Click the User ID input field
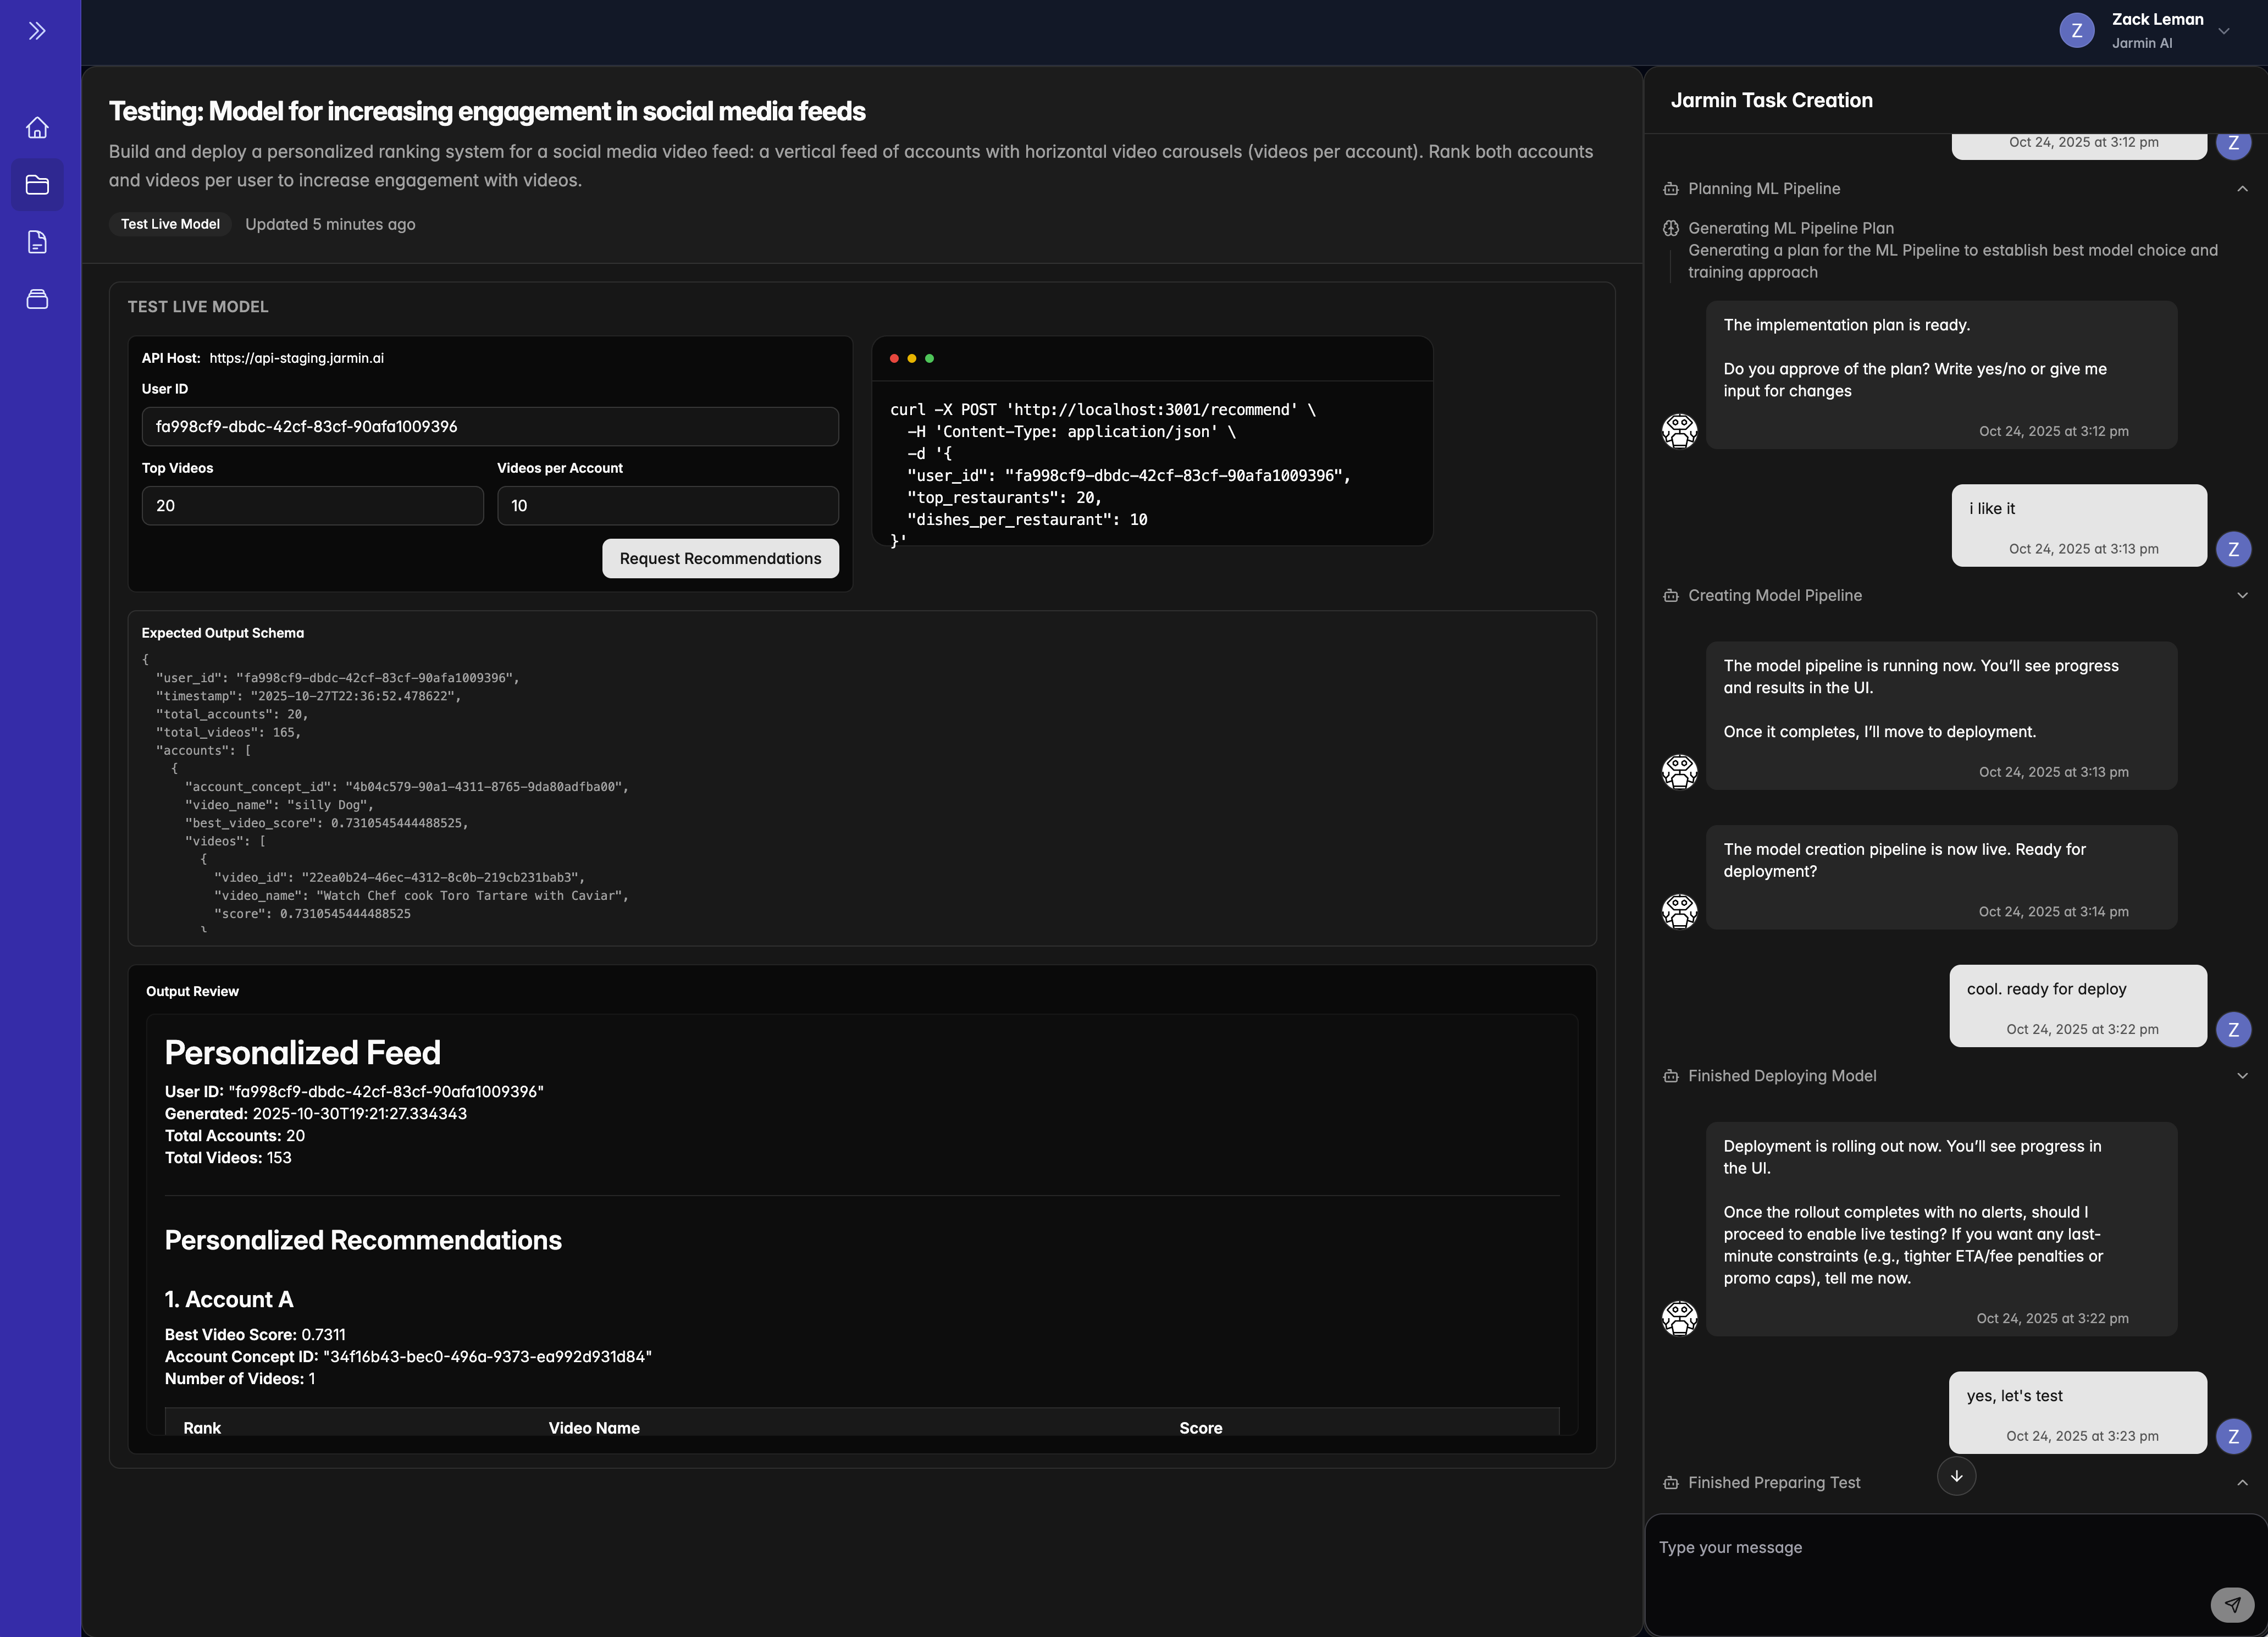The height and width of the screenshot is (1637, 2268). pyautogui.click(x=490, y=426)
